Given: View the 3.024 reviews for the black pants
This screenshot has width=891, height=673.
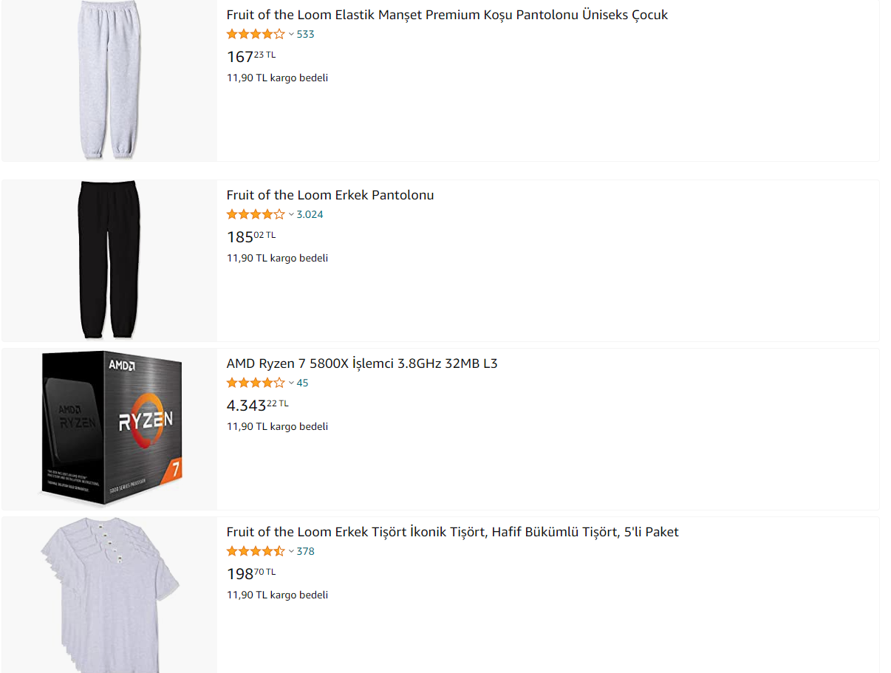Looking at the screenshot, I should click(x=310, y=214).
